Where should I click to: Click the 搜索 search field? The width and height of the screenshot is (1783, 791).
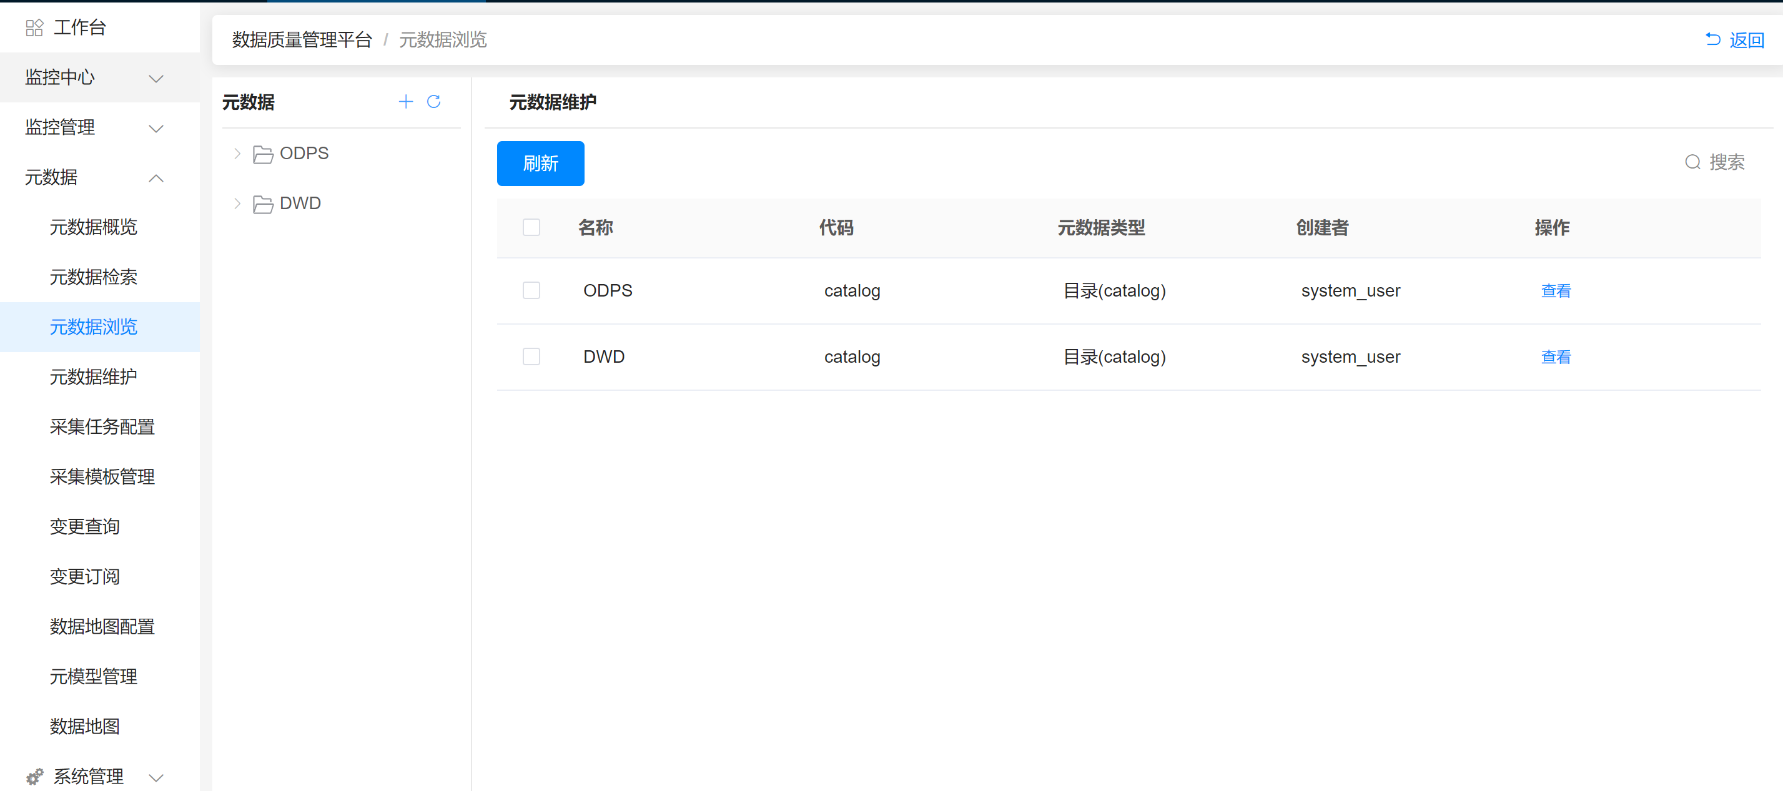tap(1726, 162)
